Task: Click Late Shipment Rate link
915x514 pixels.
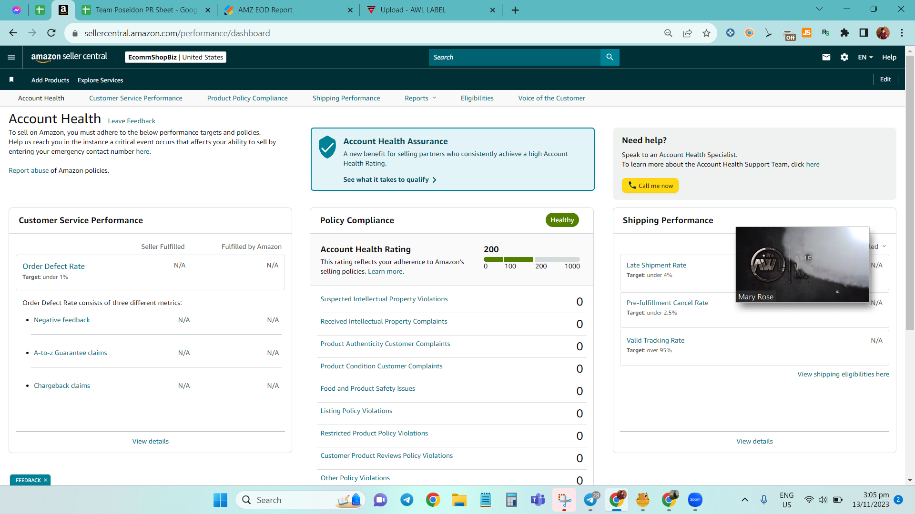Action: click(x=656, y=265)
